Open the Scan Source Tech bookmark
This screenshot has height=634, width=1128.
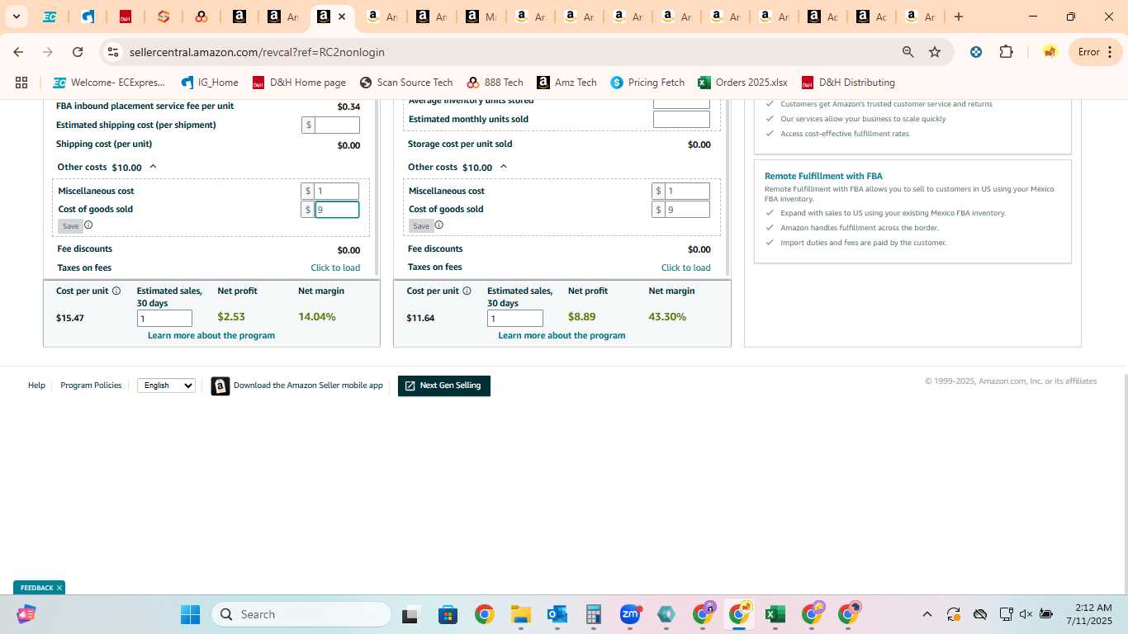[x=406, y=83]
